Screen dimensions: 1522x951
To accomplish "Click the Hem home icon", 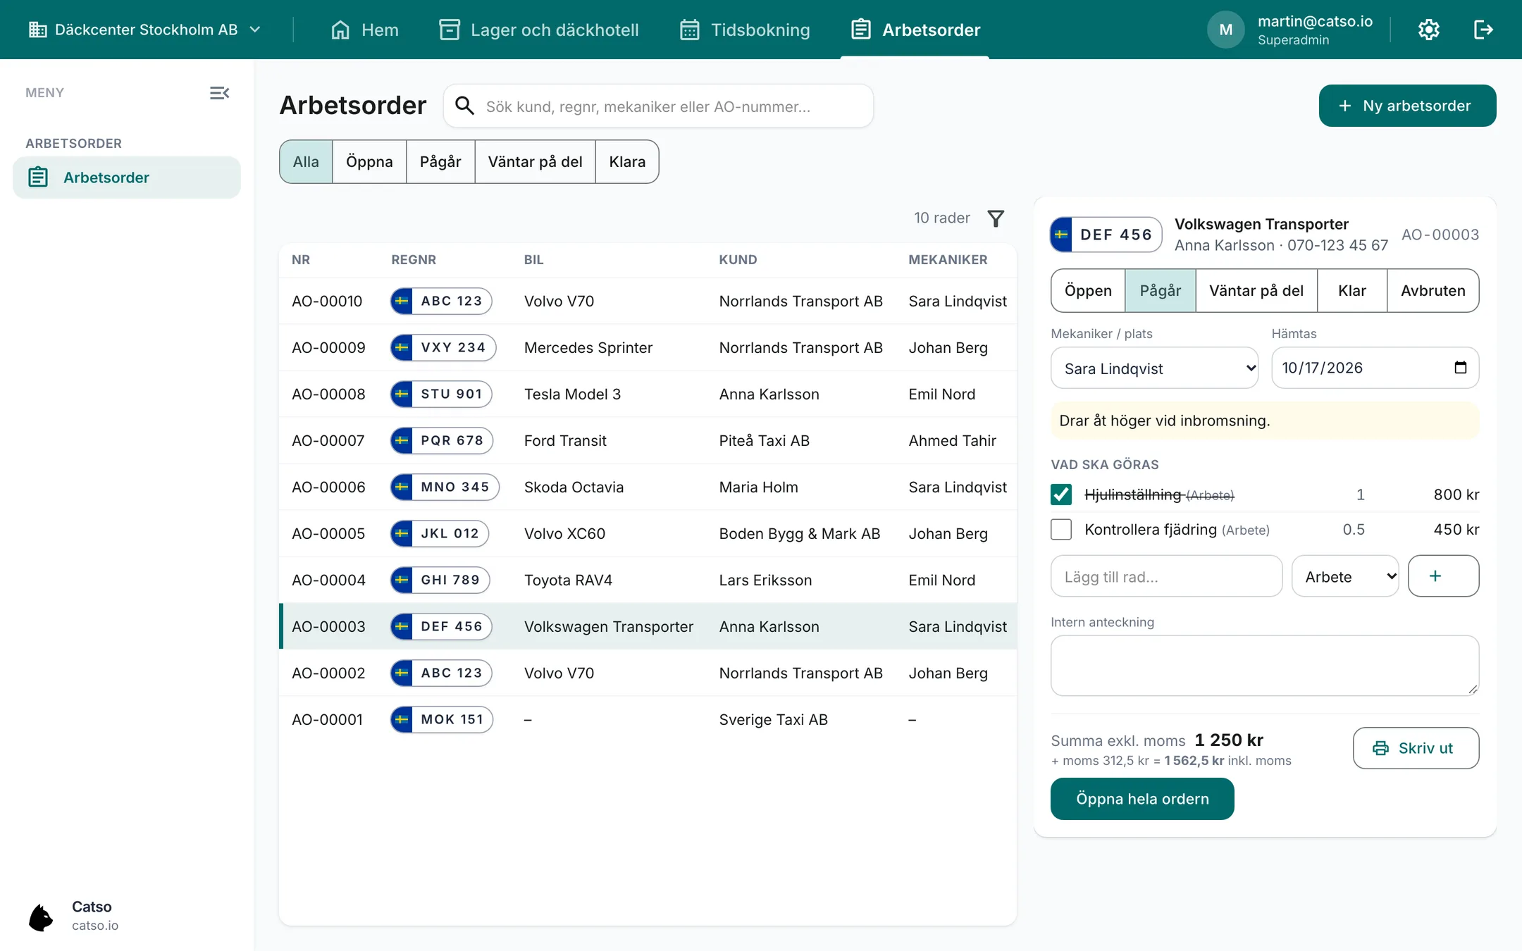I will point(340,30).
